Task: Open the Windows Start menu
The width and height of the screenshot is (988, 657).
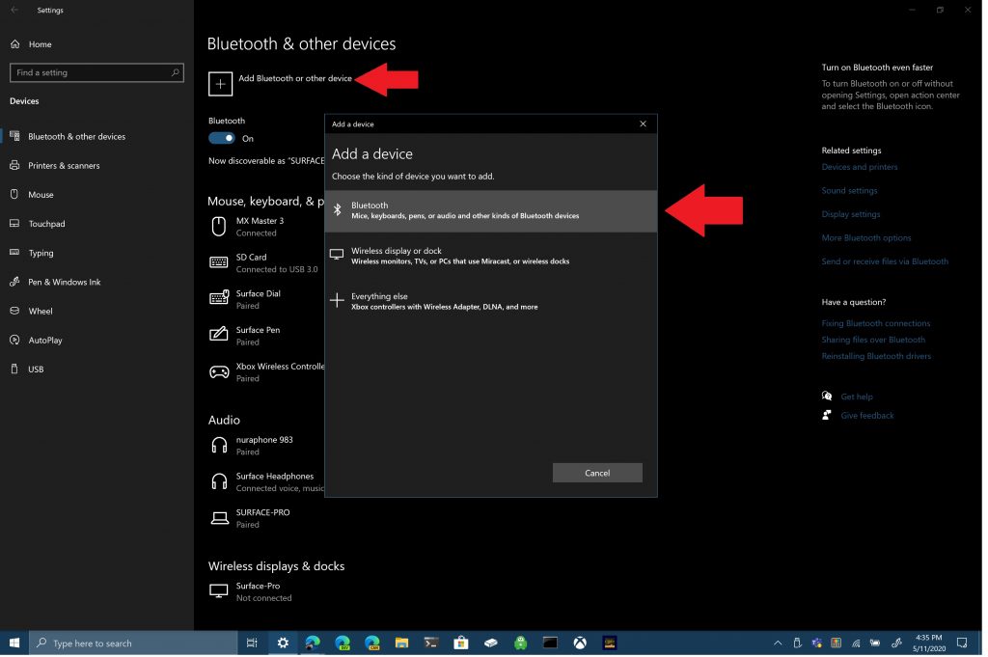Action: 14,645
